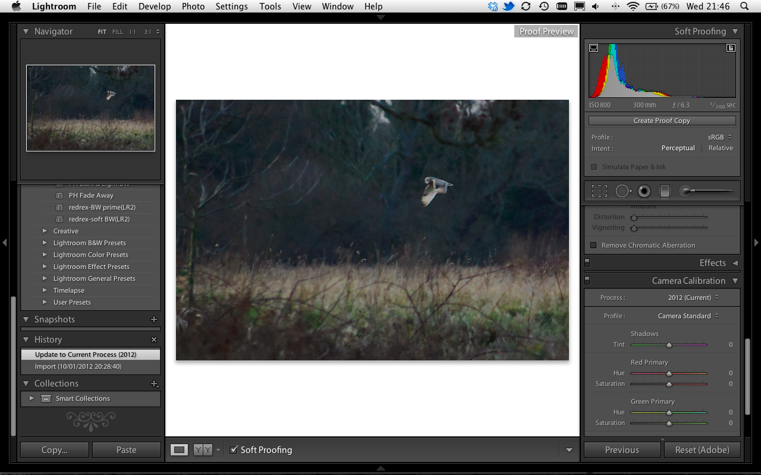
Task: Open the Settings menu
Action: click(x=232, y=7)
